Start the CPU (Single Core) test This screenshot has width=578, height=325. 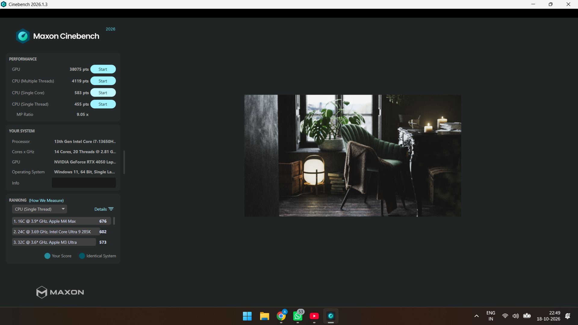(103, 93)
